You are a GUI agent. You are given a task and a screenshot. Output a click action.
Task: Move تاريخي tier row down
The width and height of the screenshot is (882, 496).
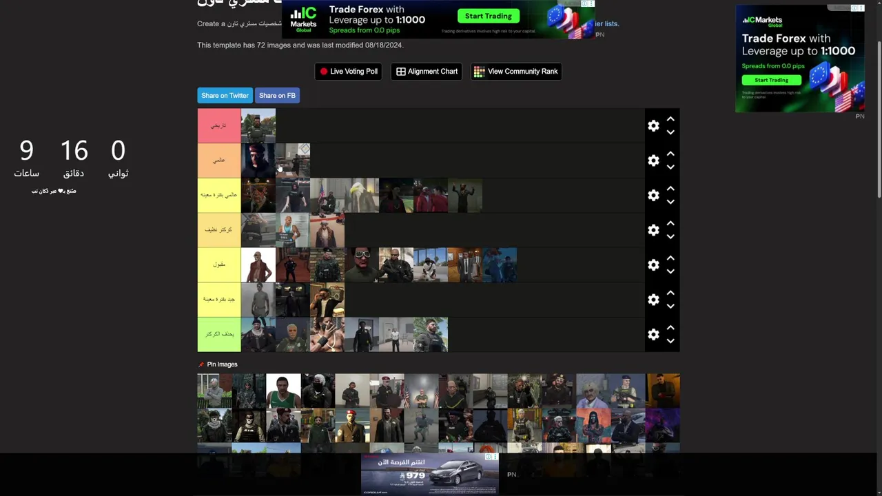coord(670,132)
